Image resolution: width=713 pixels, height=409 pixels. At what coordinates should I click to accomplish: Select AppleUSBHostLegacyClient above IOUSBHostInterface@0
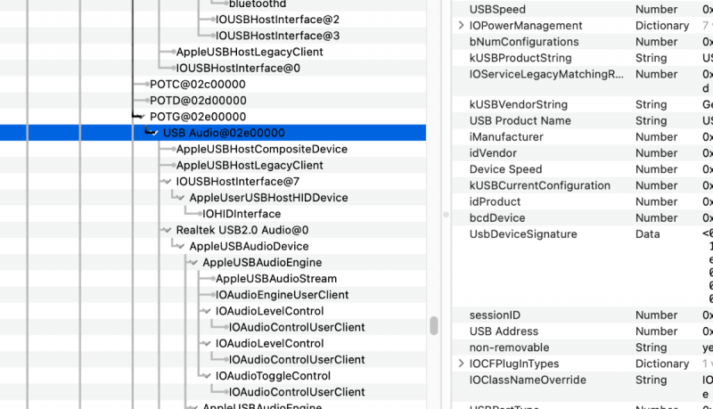250,52
